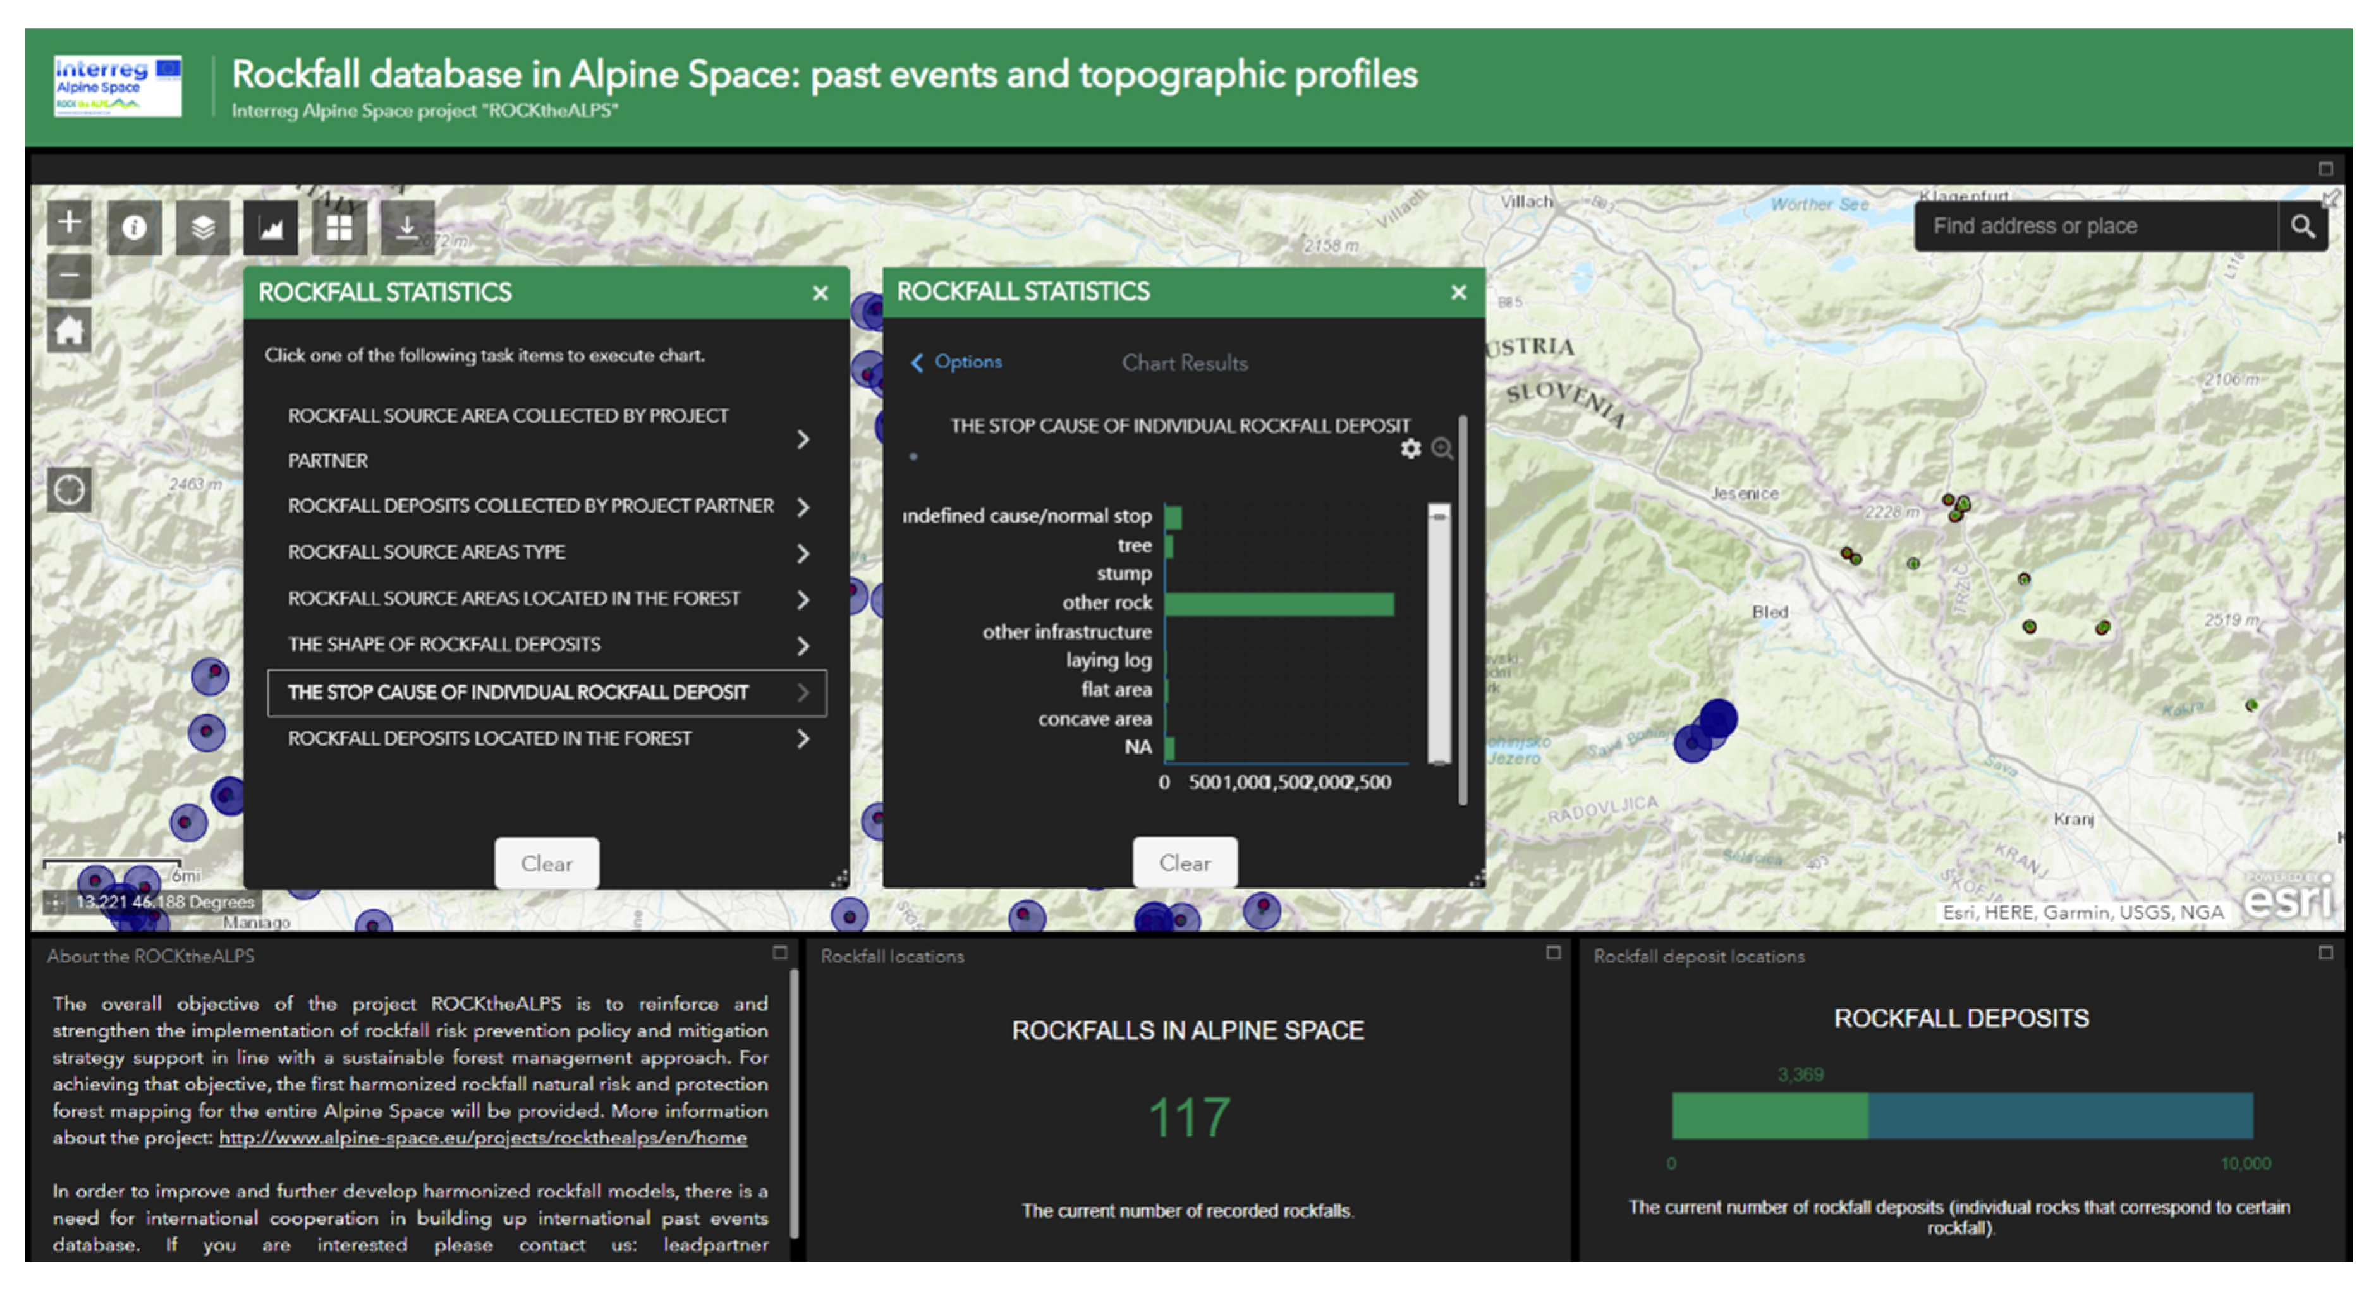Zoom in on the map with plus button

pos(69,222)
